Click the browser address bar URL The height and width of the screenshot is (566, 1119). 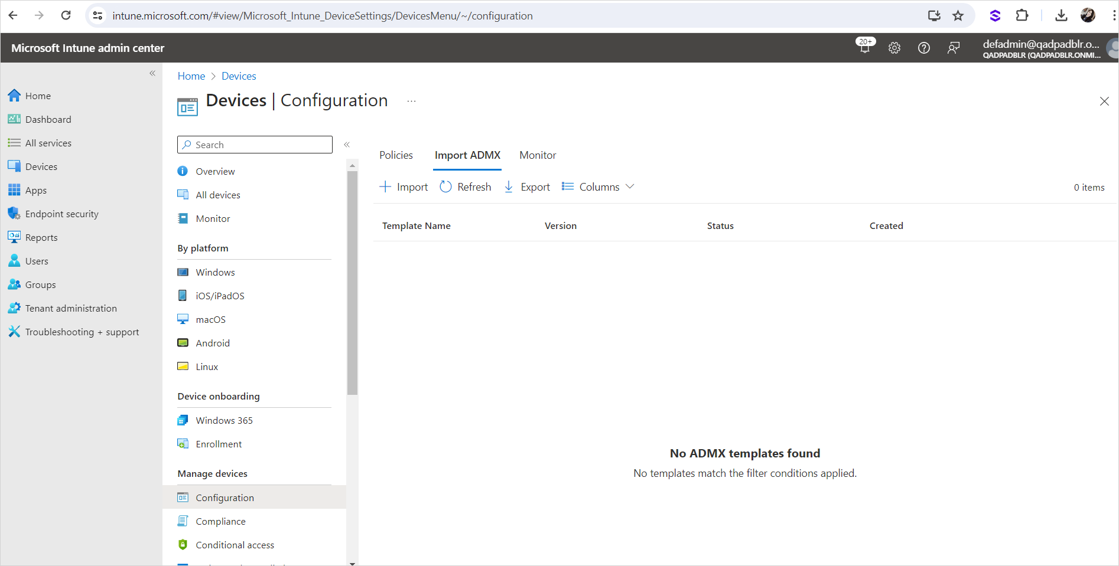tap(323, 16)
